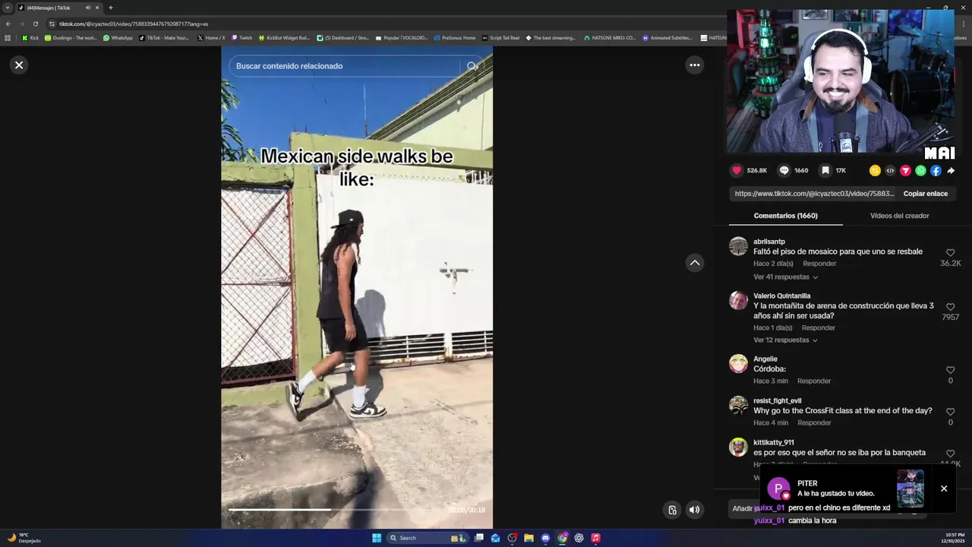
Task: Open the 'Home / X' bookmark
Action: [x=211, y=38]
